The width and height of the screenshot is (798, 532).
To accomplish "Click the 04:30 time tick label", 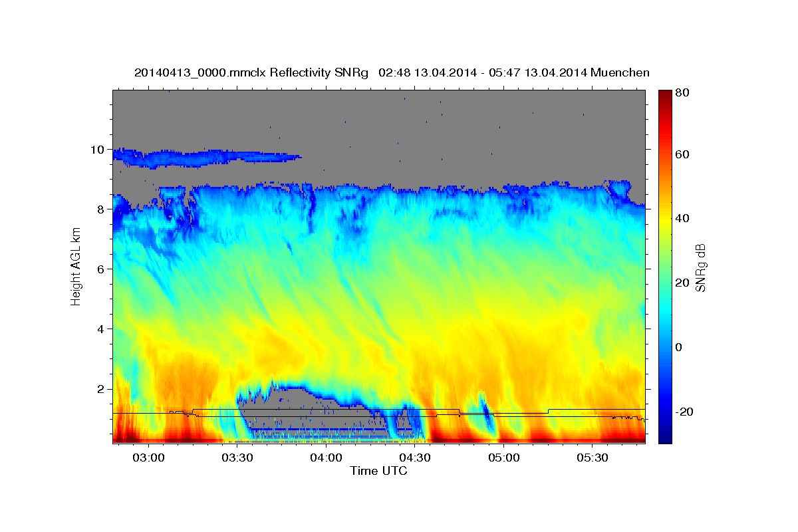I will [415, 458].
